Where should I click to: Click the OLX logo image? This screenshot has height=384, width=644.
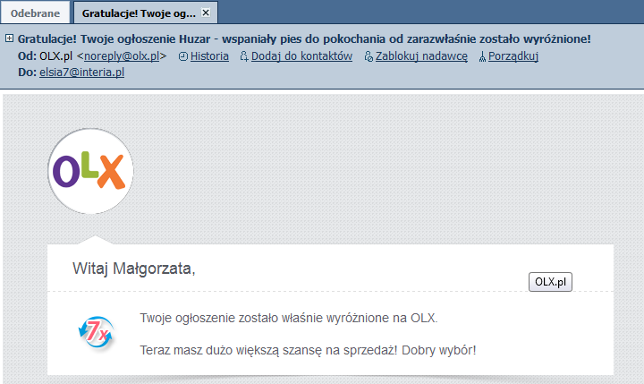coord(90,171)
